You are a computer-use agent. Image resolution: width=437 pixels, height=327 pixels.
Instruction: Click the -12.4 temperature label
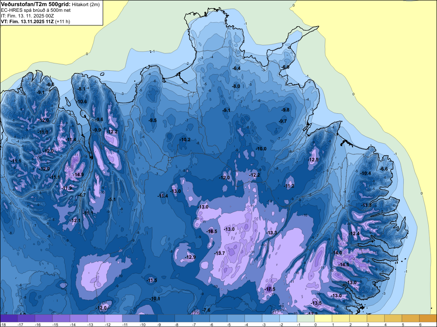pos(354,233)
